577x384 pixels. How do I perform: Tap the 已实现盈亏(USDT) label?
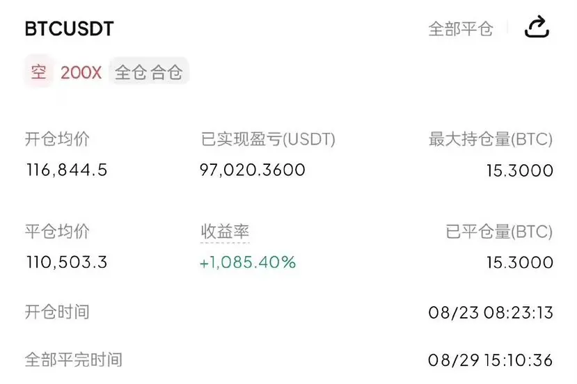coord(268,139)
